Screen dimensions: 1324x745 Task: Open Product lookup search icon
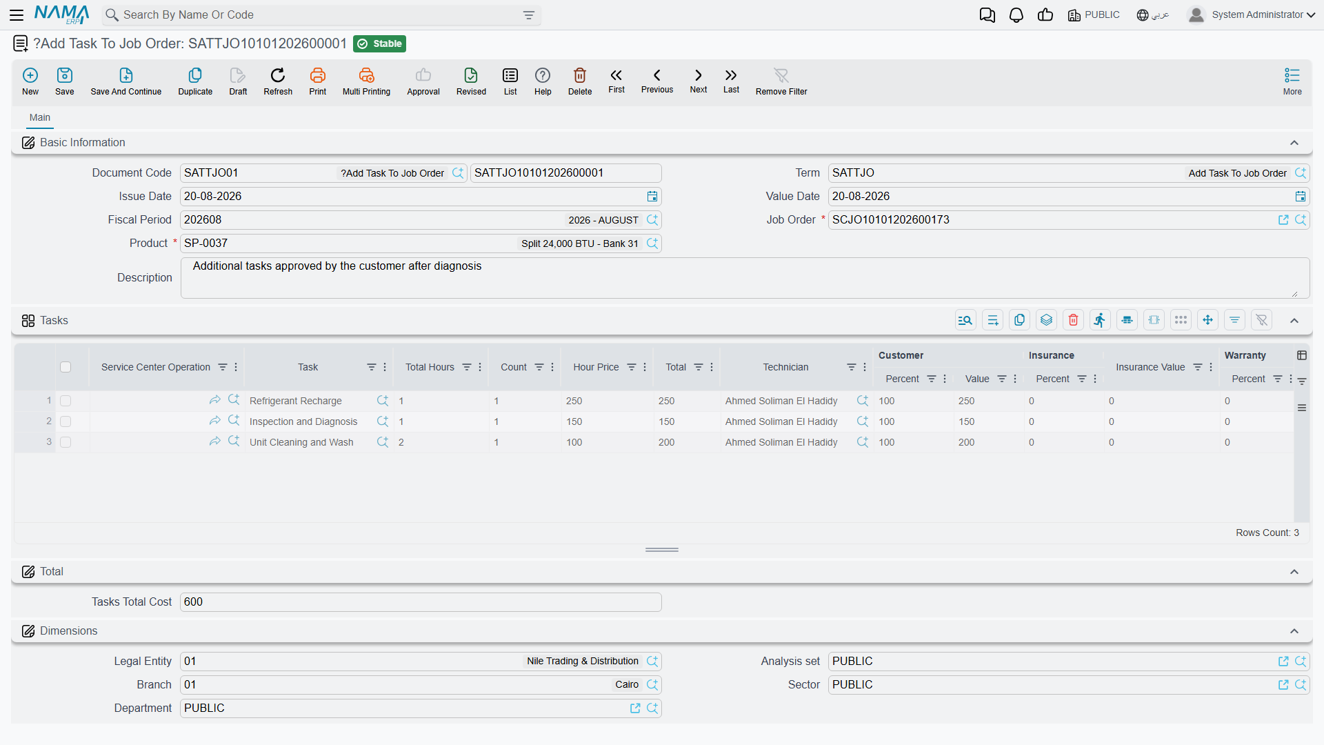(x=652, y=244)
